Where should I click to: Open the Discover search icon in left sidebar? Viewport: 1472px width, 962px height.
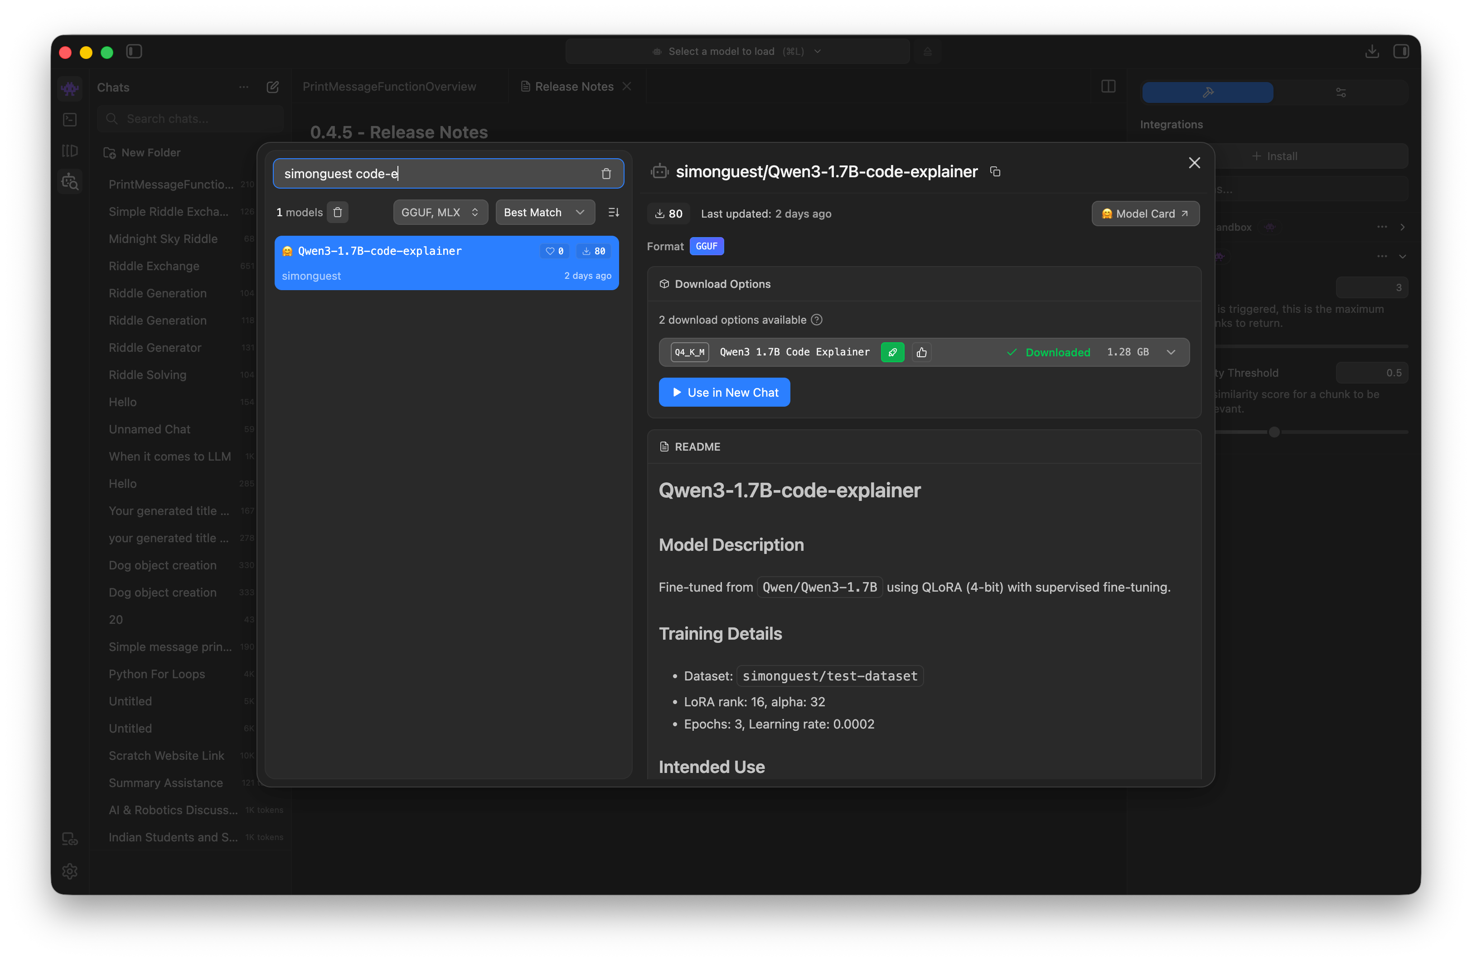[x=70, y=182]
